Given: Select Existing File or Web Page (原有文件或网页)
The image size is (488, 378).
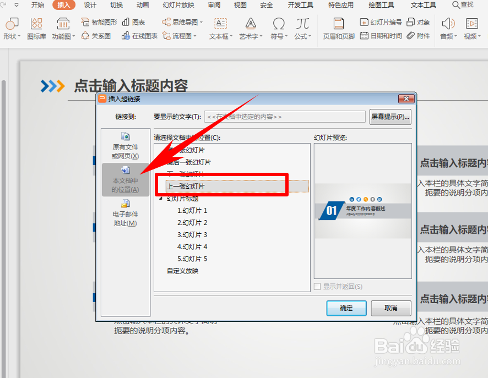Looking at the screenshot, I should pyautogui.click(x=126, y=146).
